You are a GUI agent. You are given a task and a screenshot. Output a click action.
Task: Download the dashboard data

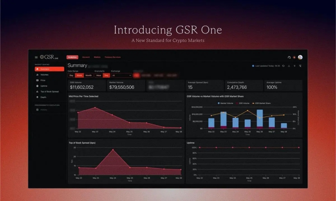[x=289, y=66]
